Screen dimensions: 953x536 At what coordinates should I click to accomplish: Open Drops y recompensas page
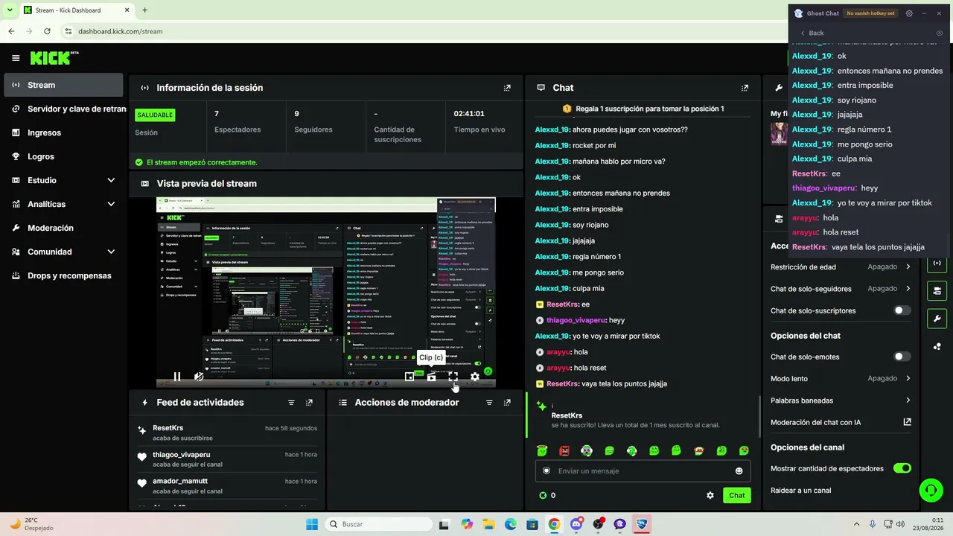coord(64,275)
